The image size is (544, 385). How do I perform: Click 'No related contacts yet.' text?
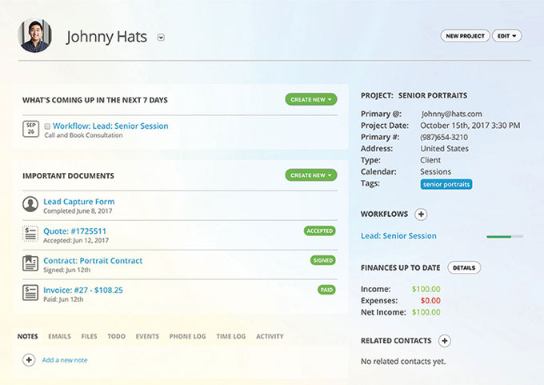(x=403, y=362)
